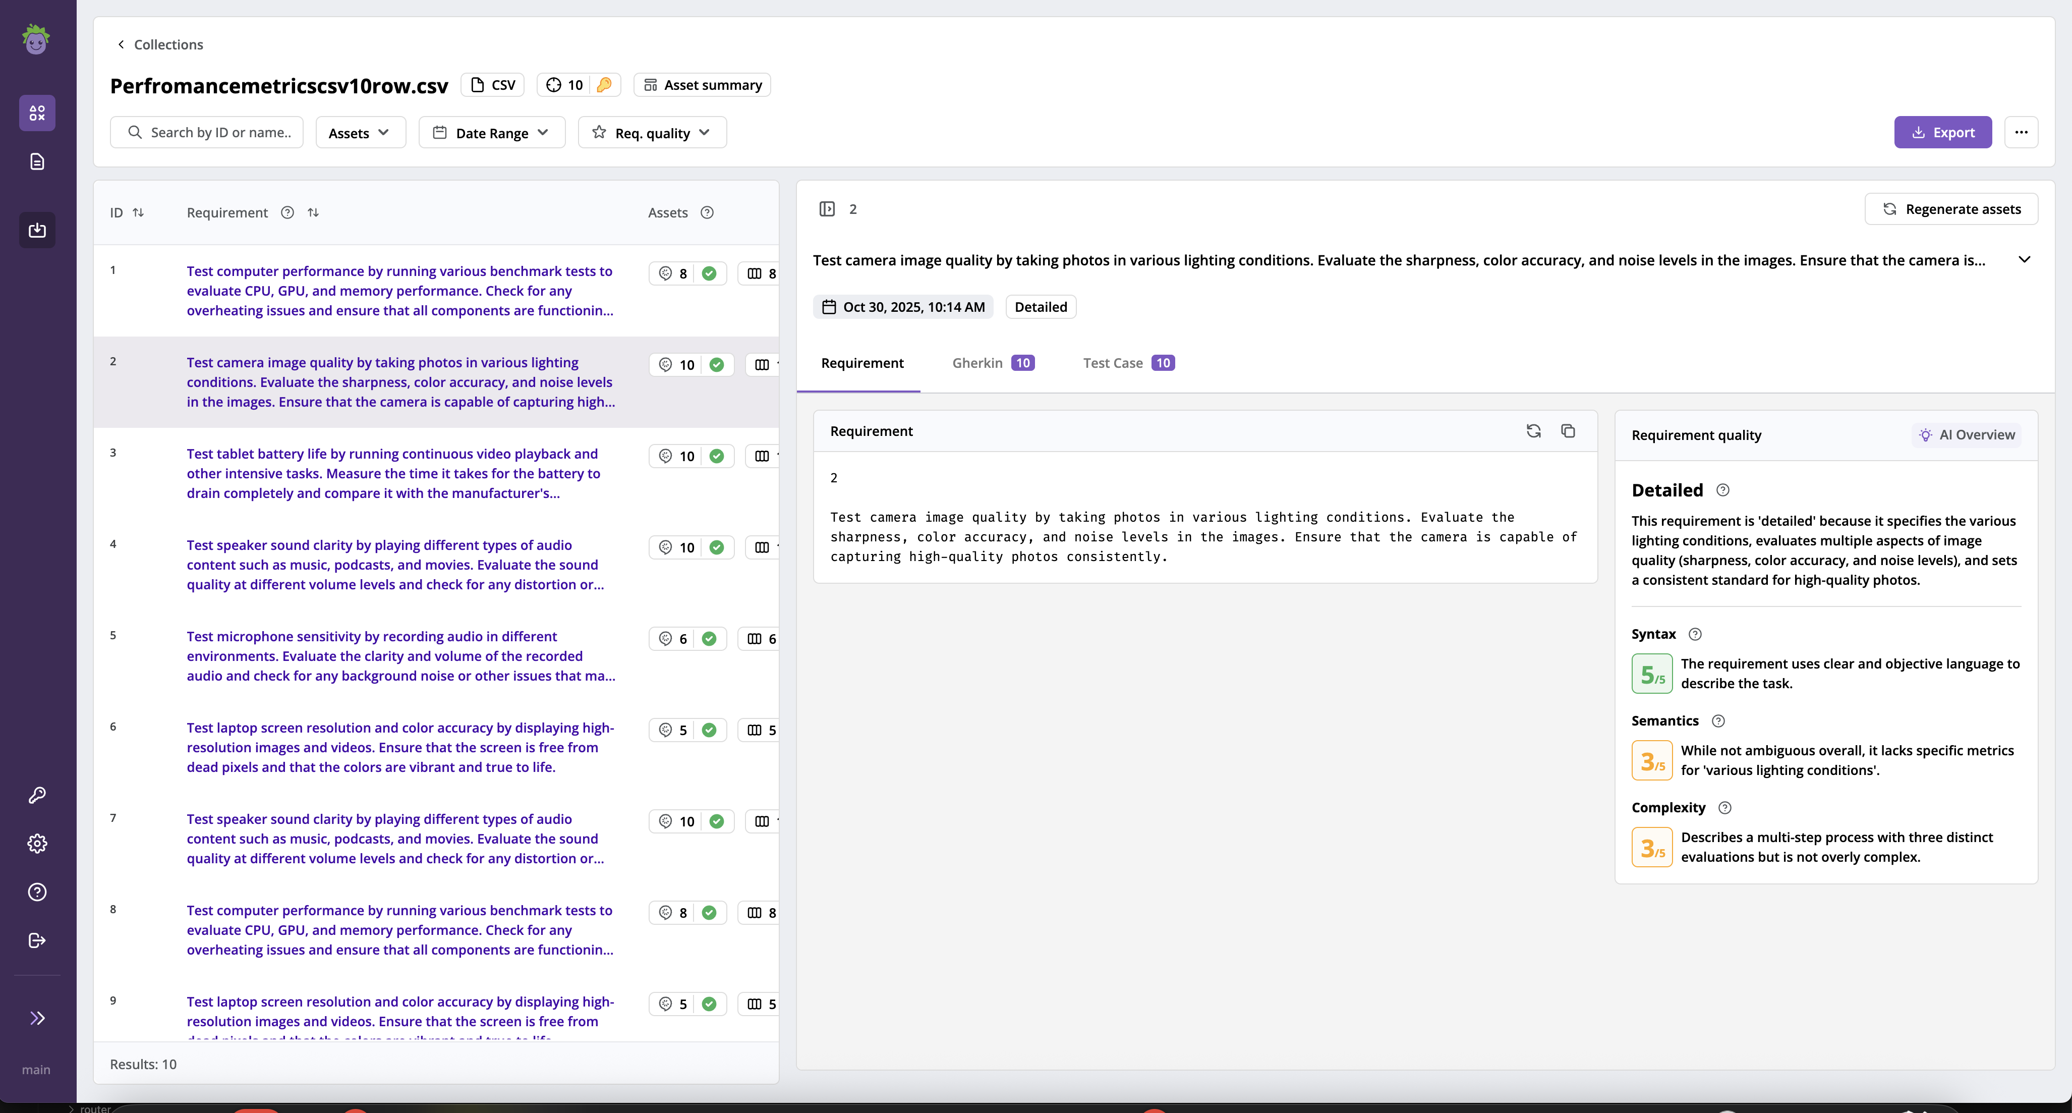Screen dimensions: 2072x1113
Task: Expand the truncated requirement title chevron
Action: [x=2025, y=260]
